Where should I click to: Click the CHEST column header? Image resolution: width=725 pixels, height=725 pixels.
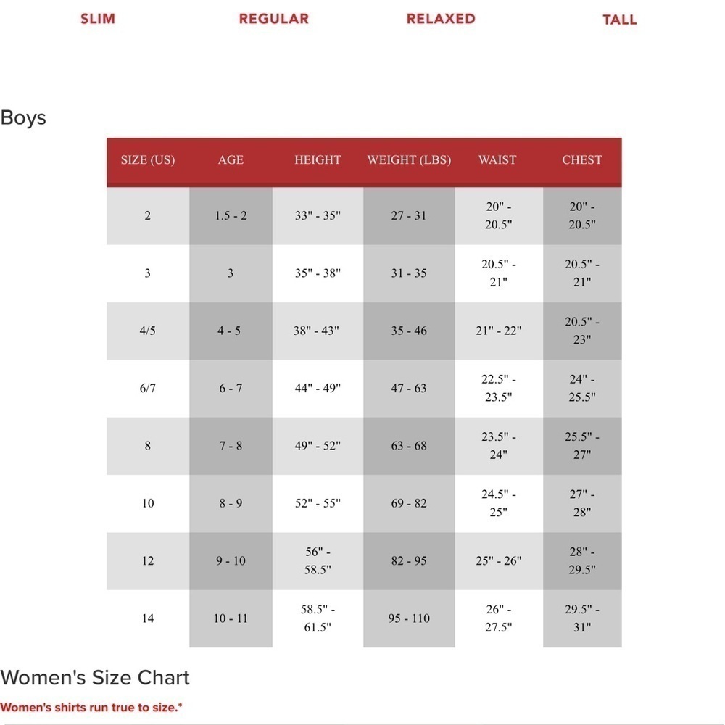[582, 160]
